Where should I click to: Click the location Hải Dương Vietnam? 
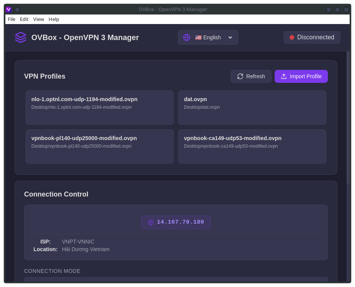(x=86, y=249)
